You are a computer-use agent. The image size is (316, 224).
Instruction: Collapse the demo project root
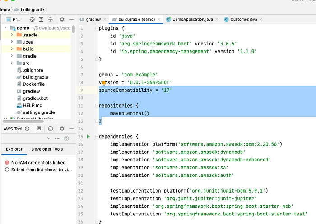tap(5, 28)
